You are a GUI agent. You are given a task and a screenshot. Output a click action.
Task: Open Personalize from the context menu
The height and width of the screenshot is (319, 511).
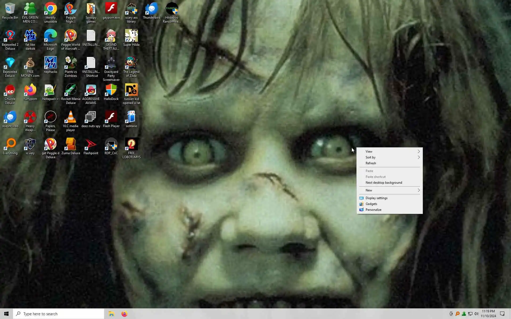pos(373,210)
